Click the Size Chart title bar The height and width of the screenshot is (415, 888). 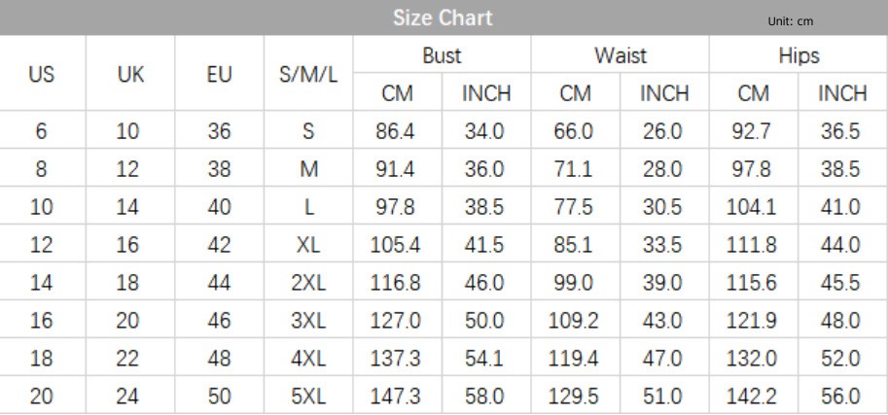pyautogui.click(x=444, y=17)
